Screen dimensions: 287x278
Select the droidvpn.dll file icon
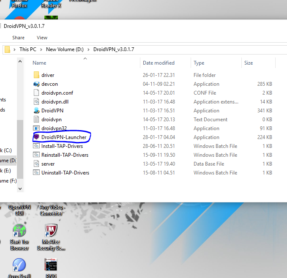pyautogui.click(x=36, y=101)
